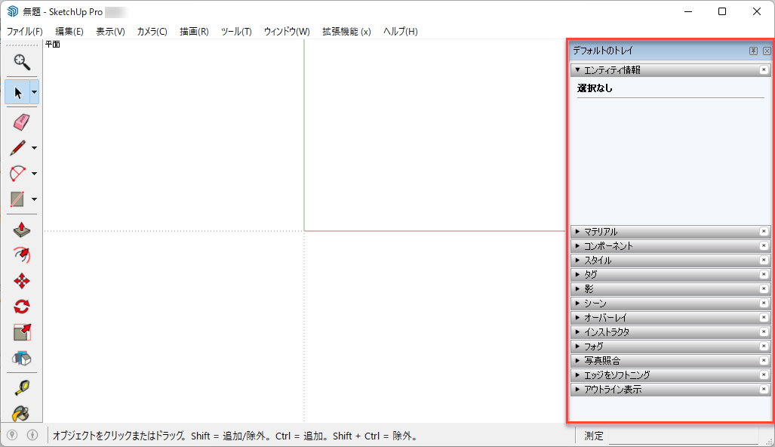Select the Move tool
Viewport: 775px width, 447px height.
click(22, 281)
